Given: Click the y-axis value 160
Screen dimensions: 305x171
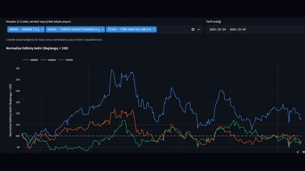Looking at the screenshot, I should point(18,68).
